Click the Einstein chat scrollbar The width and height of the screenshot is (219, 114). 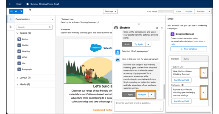point(164,91)
